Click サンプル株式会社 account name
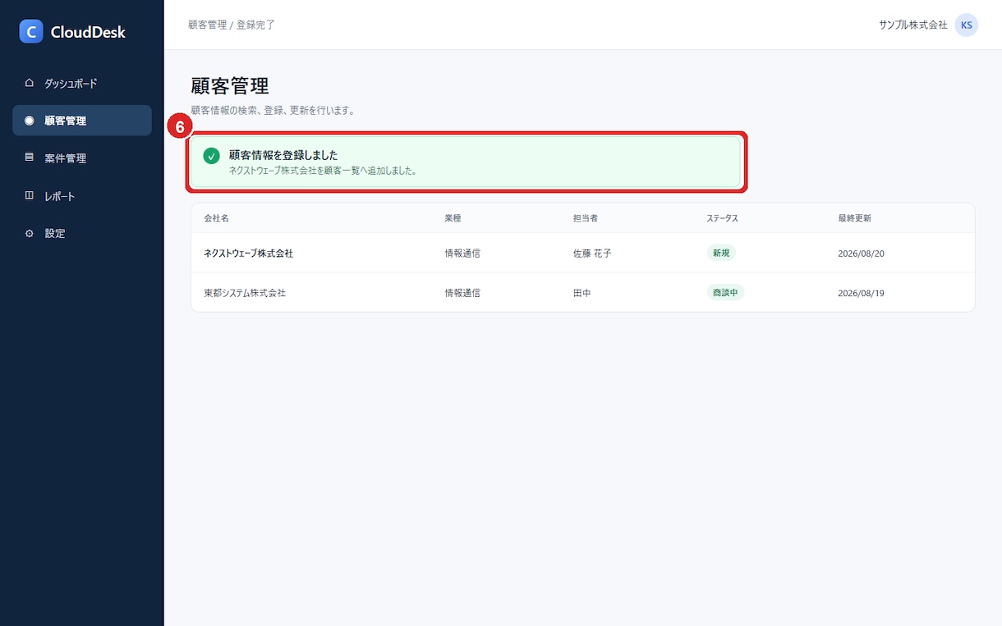The width and height of the screenshot is (1002, 626). (x=913, y=25)
